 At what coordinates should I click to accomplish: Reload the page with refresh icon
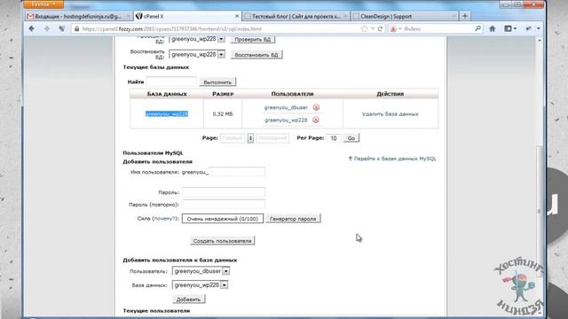pyautogui.click(x=380, y=29)
